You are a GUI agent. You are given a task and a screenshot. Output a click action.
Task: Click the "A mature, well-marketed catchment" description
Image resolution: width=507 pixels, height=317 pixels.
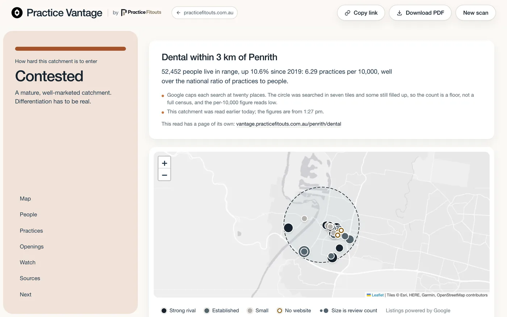pyautogui.click(x=63, y=97)
